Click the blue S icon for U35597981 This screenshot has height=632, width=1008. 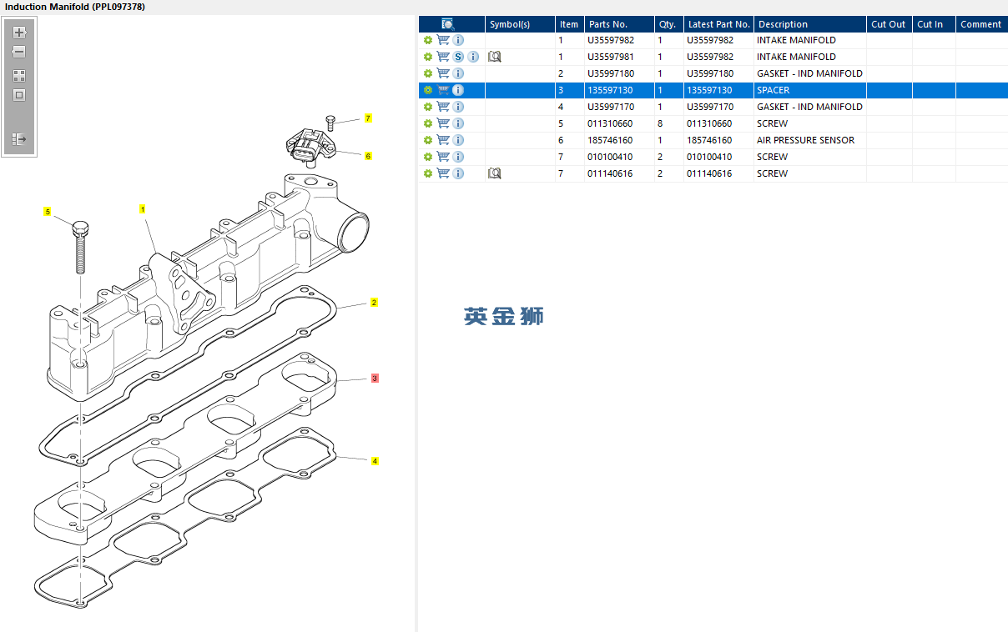[458, 57]
